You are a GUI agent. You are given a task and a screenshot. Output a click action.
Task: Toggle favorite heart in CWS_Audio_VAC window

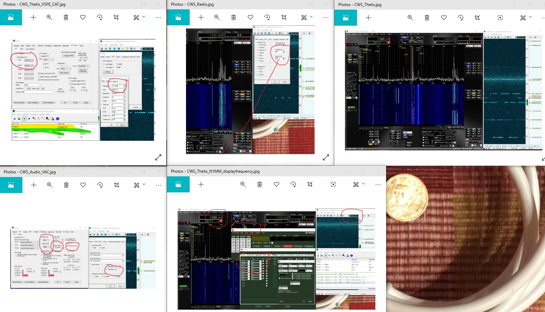83,185
